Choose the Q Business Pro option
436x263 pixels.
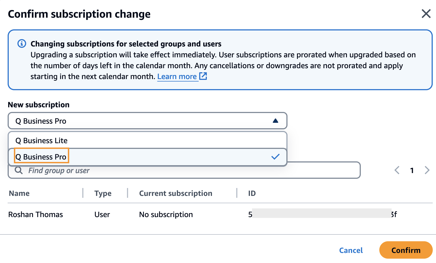tap(41, 157)
